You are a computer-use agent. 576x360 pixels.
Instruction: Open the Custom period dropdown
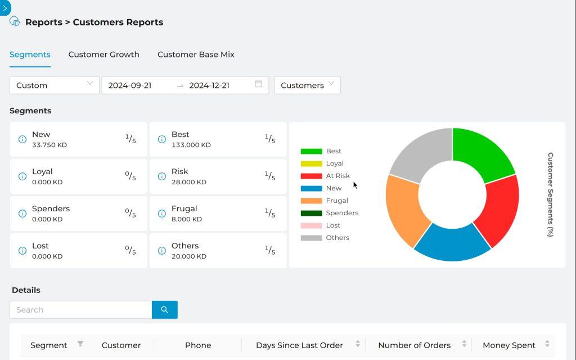point(55,85)
